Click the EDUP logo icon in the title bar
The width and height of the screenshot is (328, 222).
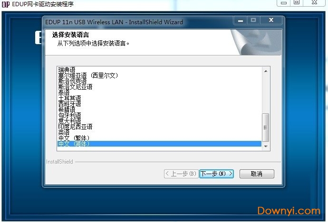pos(6,4)
